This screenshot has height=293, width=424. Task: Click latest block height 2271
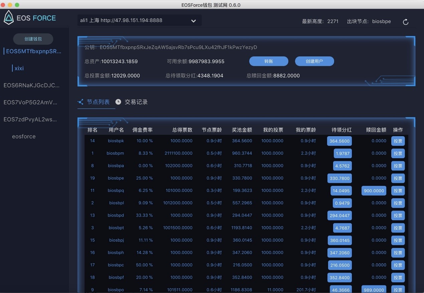(333, 21)
